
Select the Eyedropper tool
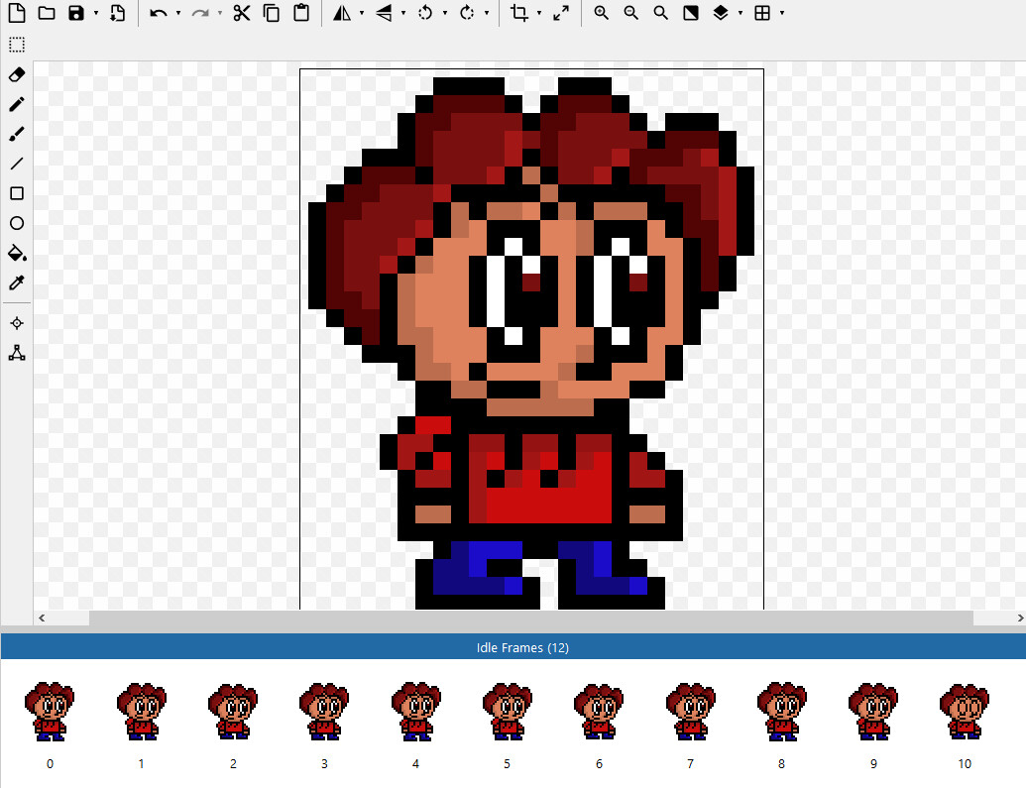(16, 282)
